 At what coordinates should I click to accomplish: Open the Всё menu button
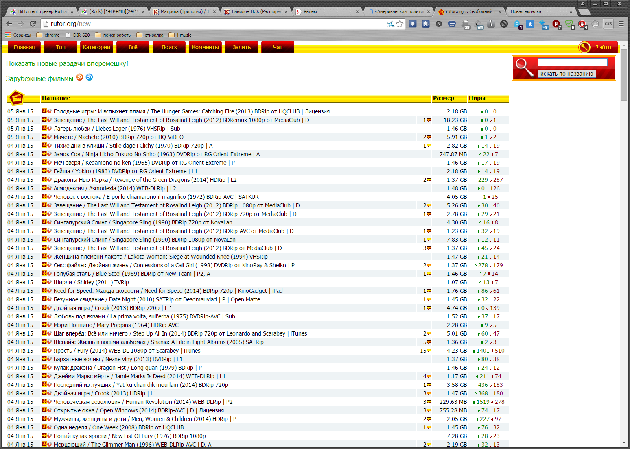[133, 47]
